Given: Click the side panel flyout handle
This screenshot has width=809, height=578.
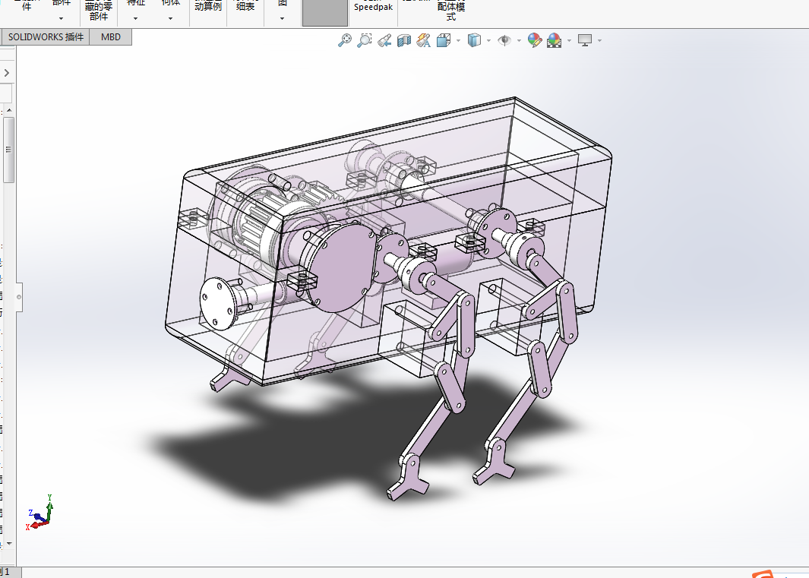Looking at the screenshot, I should pyautogui.click(x=19, y=297).
